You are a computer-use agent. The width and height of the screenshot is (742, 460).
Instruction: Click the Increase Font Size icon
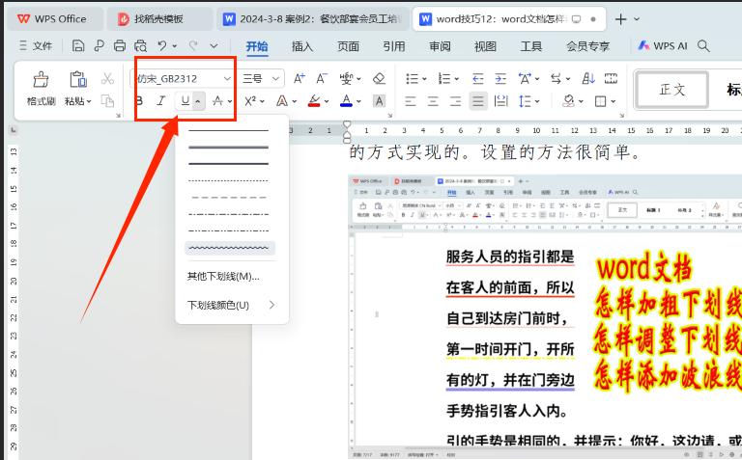click(300, 79)
